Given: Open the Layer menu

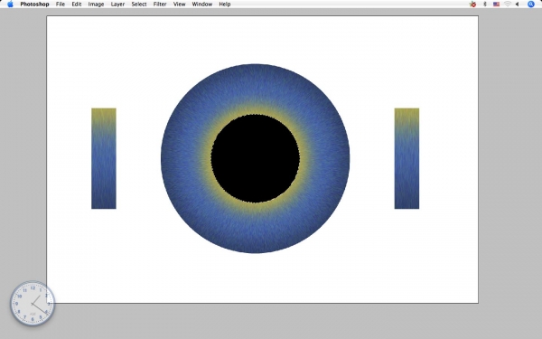Looking at the screenshot, I should point(117,5).
